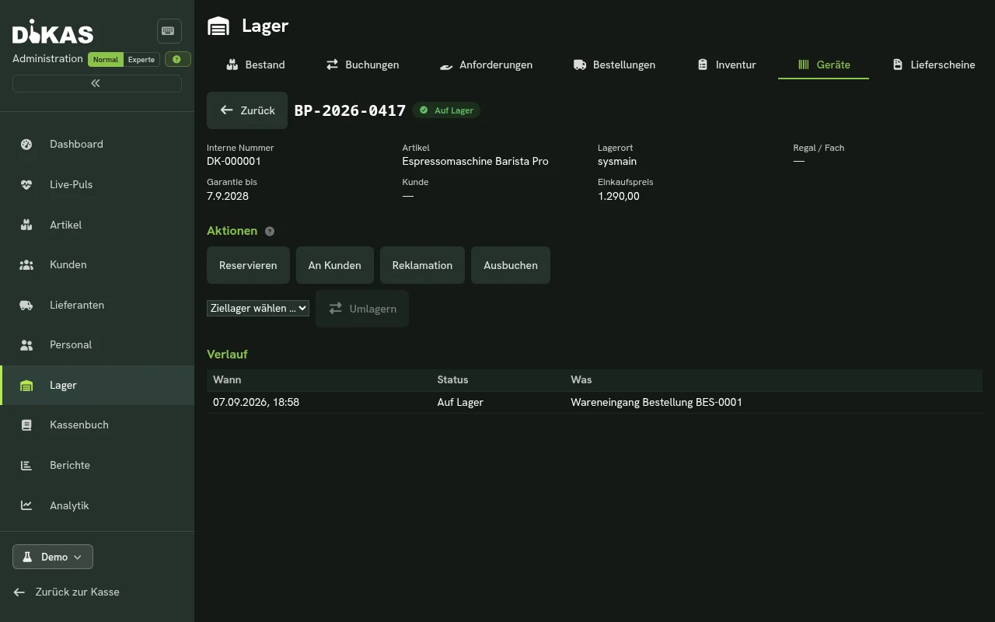The image size is (995, 622).
Task: Click the internal number DK-000001
Action: coord(234,162)
